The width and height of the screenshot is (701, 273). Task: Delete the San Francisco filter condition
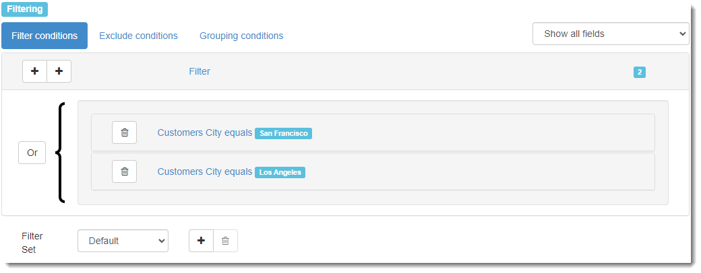point(124,132)
